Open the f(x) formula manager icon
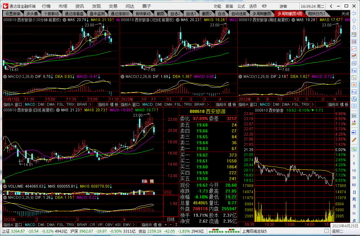This screenshot has height=236, width=360. pos(354,99)
